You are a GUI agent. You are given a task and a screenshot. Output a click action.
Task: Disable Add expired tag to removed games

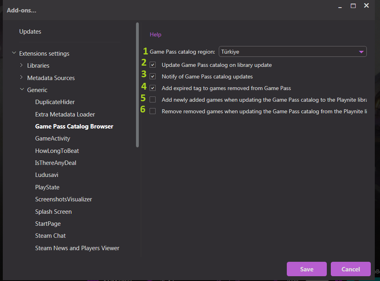tap(153, 88)
